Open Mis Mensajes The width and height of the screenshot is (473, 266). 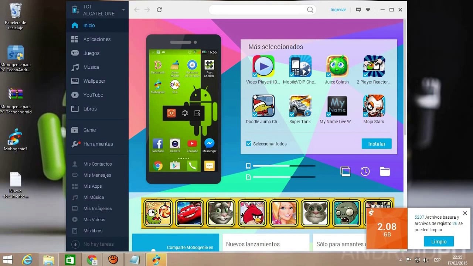coord(97,175)
